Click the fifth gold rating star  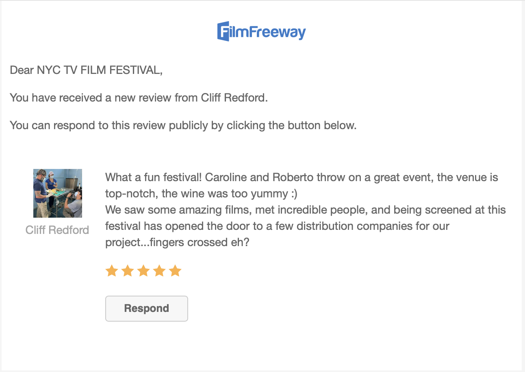coord(175,270)
